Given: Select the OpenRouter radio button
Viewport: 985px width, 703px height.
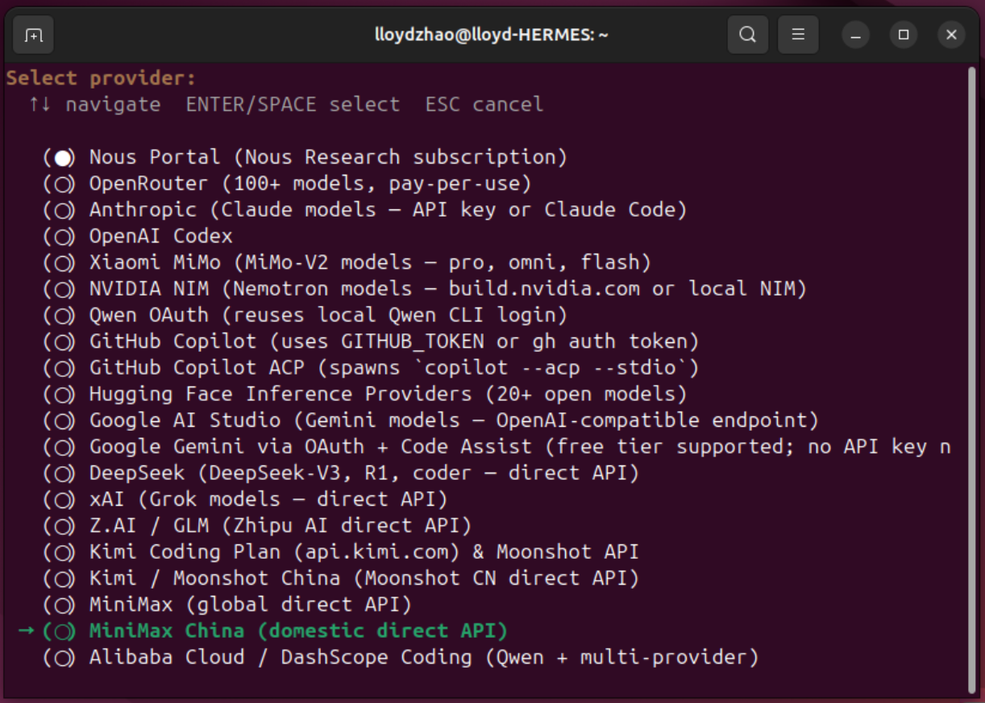Looking at the screenshot, I should click(60, 184).
